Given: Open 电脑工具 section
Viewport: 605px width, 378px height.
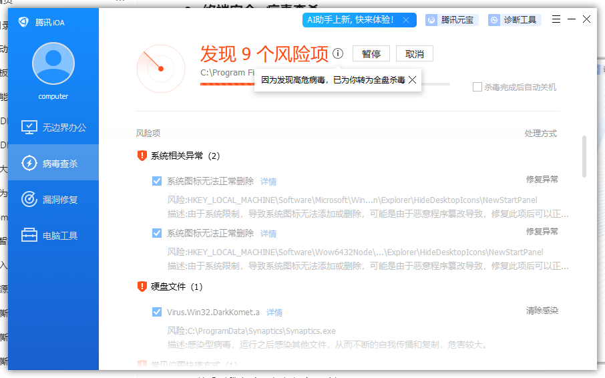Looking at the screenshot, I should click(x=53, y=235).
